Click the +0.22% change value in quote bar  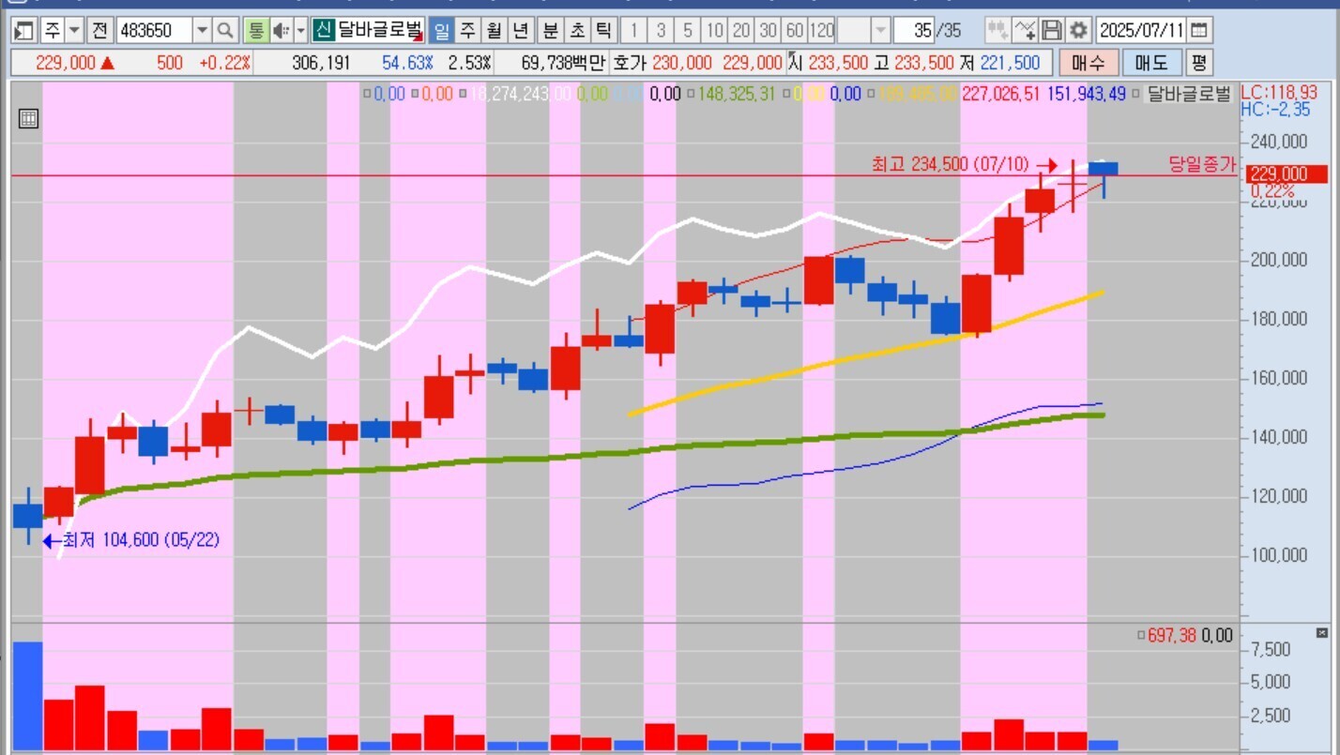tap(225, 63)
